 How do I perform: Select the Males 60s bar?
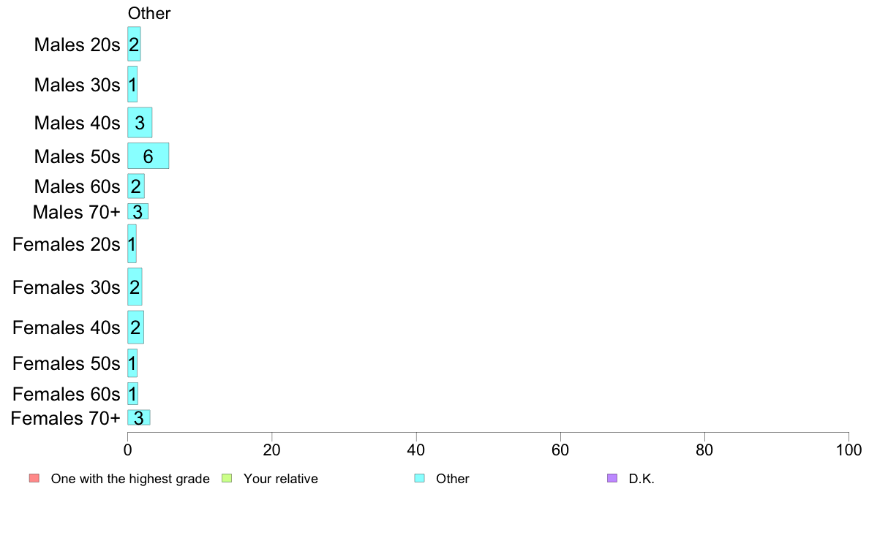(136, 186)
